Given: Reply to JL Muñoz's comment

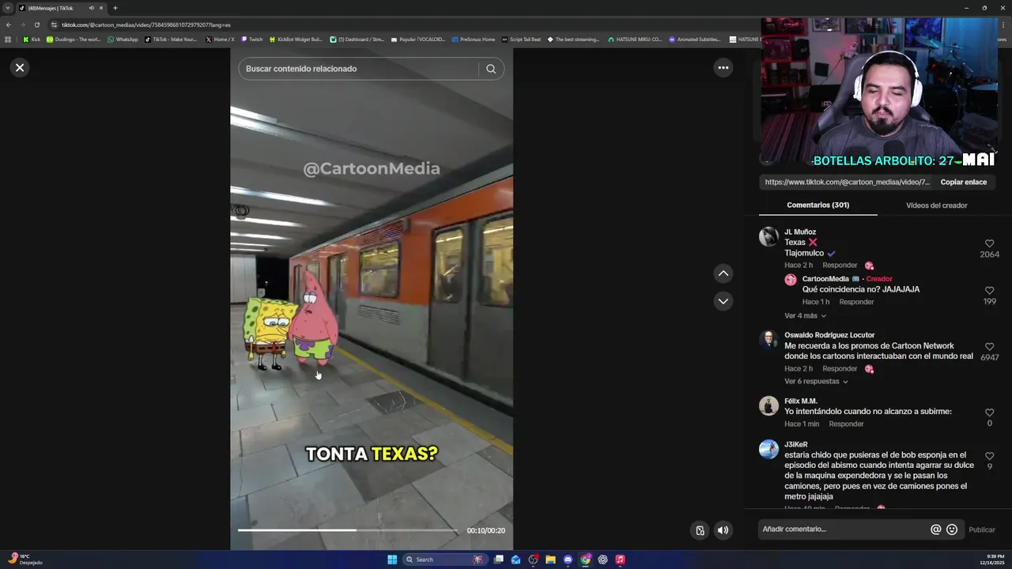Looking at the screenshot, I should (840, 266).
